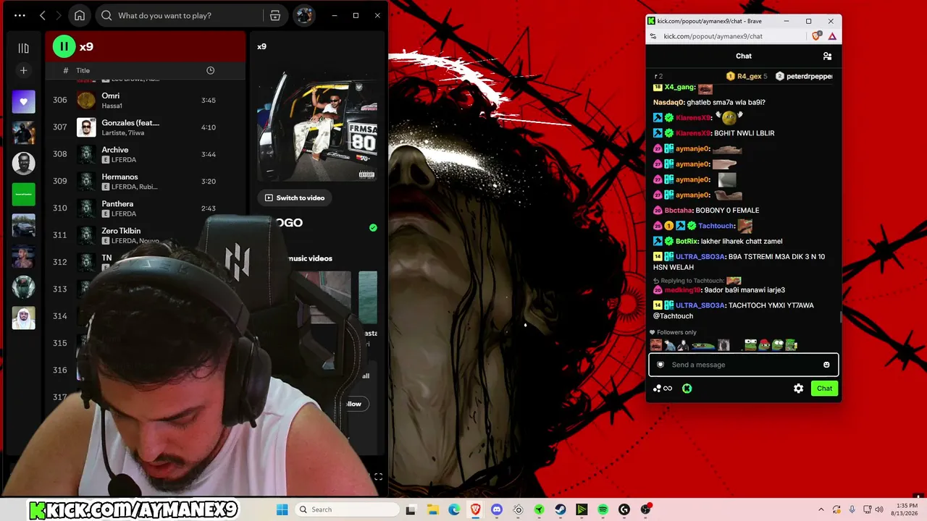Screen dimensions: 927x521
Task: Click the green Kick K icon below chat input
Action: 687,389
